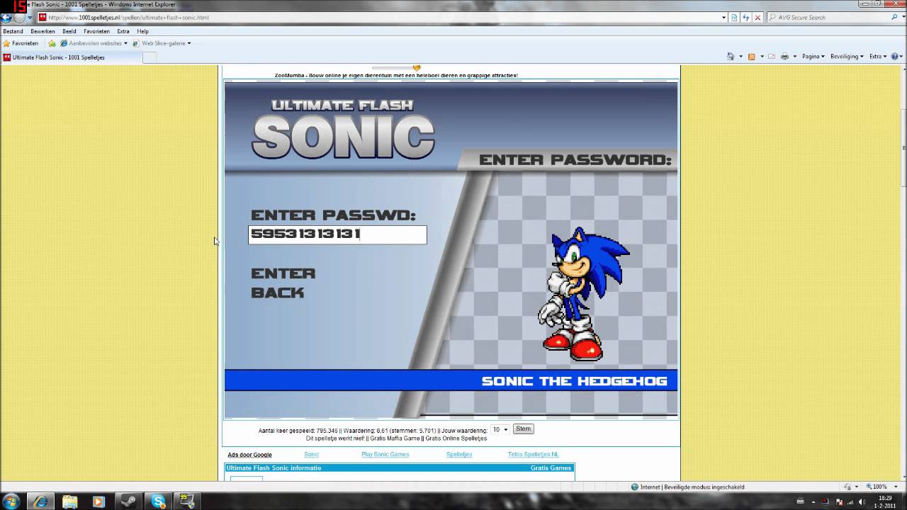Open Windows Explorer folder on the taskbar

[69, 501]
